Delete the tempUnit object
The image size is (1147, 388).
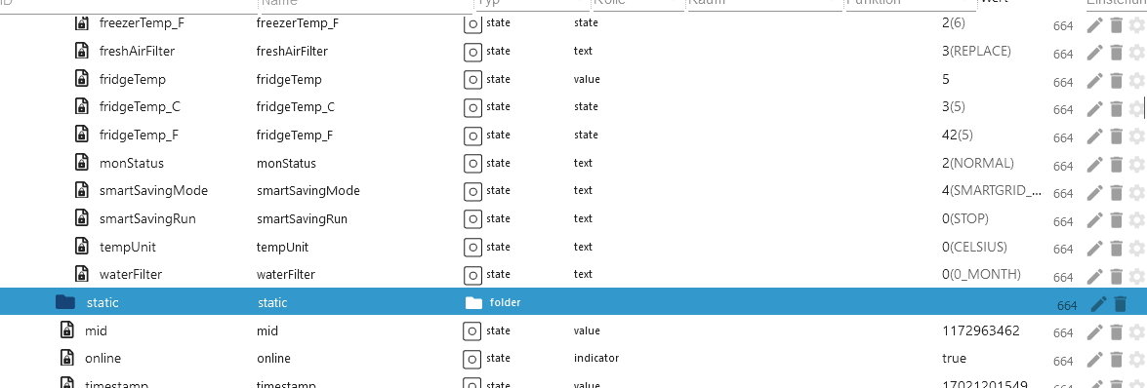(x=1116, y=249)
